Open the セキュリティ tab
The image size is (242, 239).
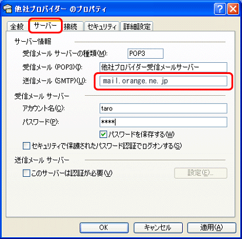pyautogui.click(x=102, y=26)
